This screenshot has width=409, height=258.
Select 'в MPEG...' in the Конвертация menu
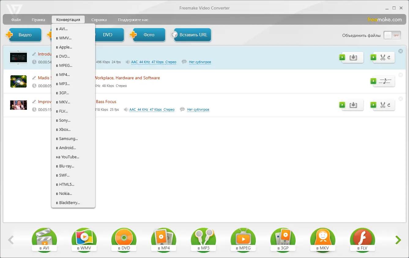click(x=73, y=66)
